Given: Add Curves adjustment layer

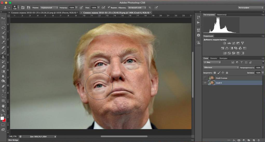Looking at the screenshot, I should (x=234, y=43).
